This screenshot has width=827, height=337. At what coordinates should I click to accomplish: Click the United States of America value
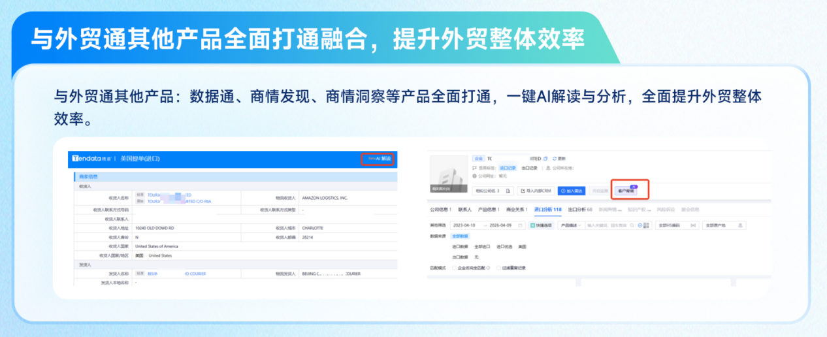[x=155, y=246]
